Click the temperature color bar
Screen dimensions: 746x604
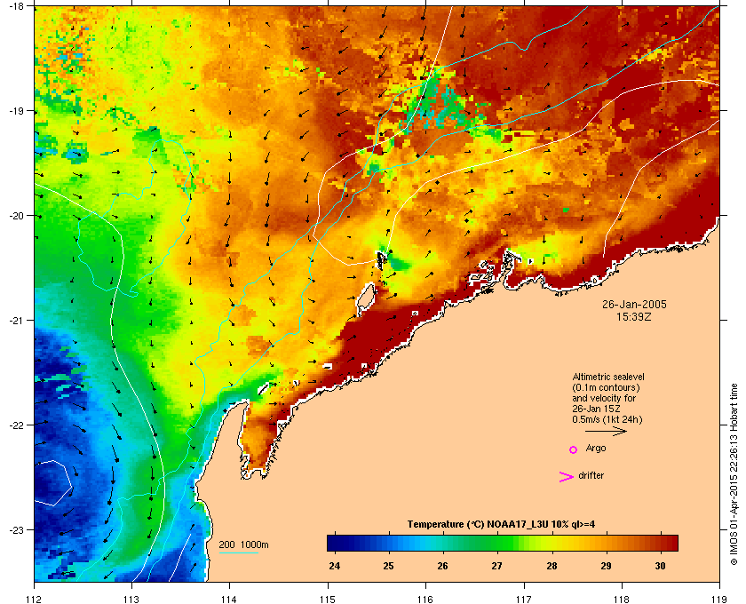tap(503, 543)
